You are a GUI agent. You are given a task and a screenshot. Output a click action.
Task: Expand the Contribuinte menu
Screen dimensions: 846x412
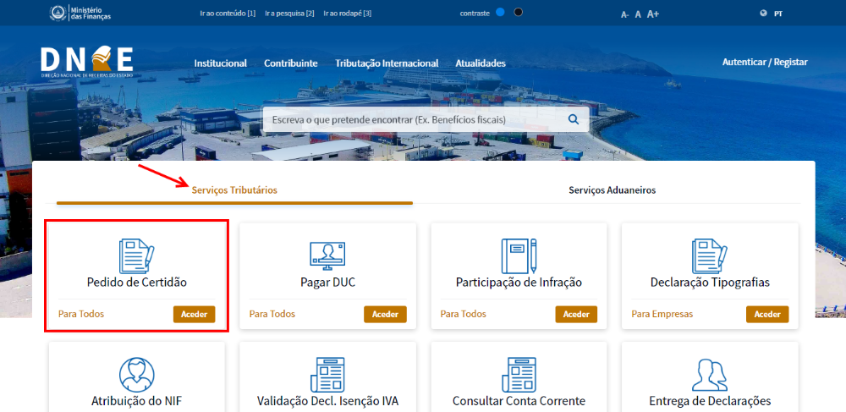tap(290, 63)
